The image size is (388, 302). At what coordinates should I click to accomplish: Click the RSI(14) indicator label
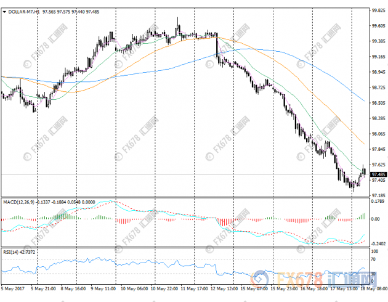click(x=10, y=252)
